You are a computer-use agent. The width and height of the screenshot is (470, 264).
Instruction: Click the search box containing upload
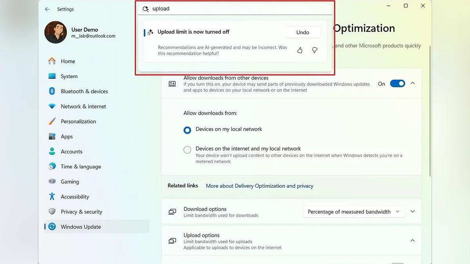235,9
